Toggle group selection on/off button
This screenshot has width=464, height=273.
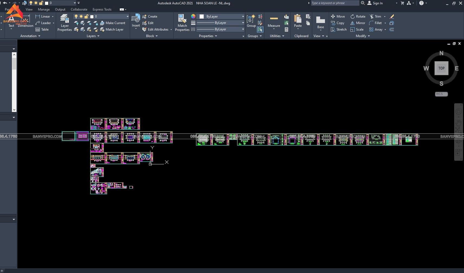tap(260, 29)
